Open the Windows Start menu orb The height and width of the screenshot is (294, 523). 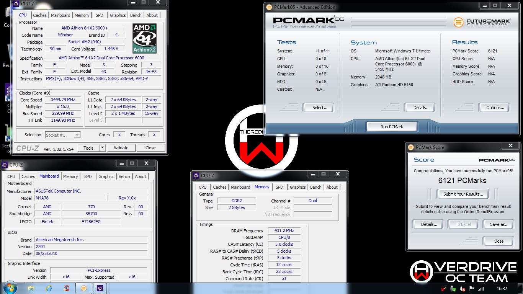pos(10,288)
